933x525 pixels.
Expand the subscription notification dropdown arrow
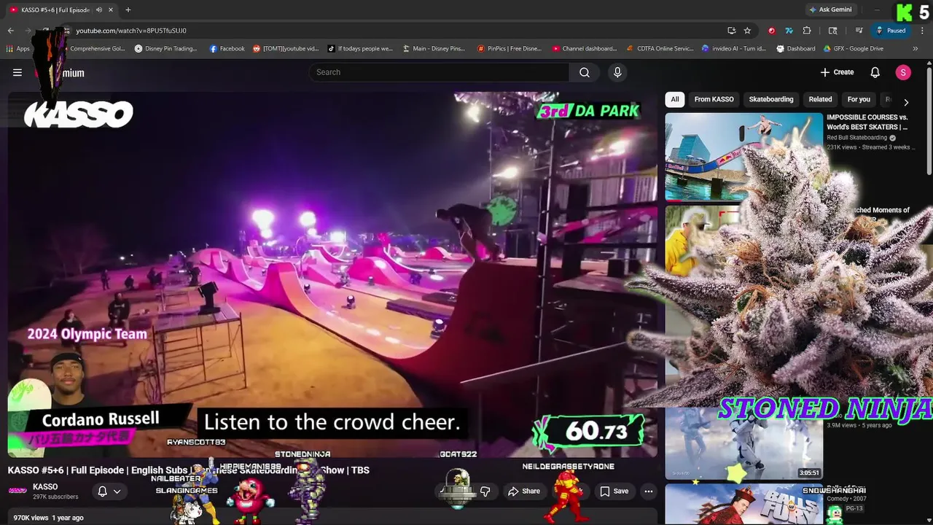pos(117,491)
